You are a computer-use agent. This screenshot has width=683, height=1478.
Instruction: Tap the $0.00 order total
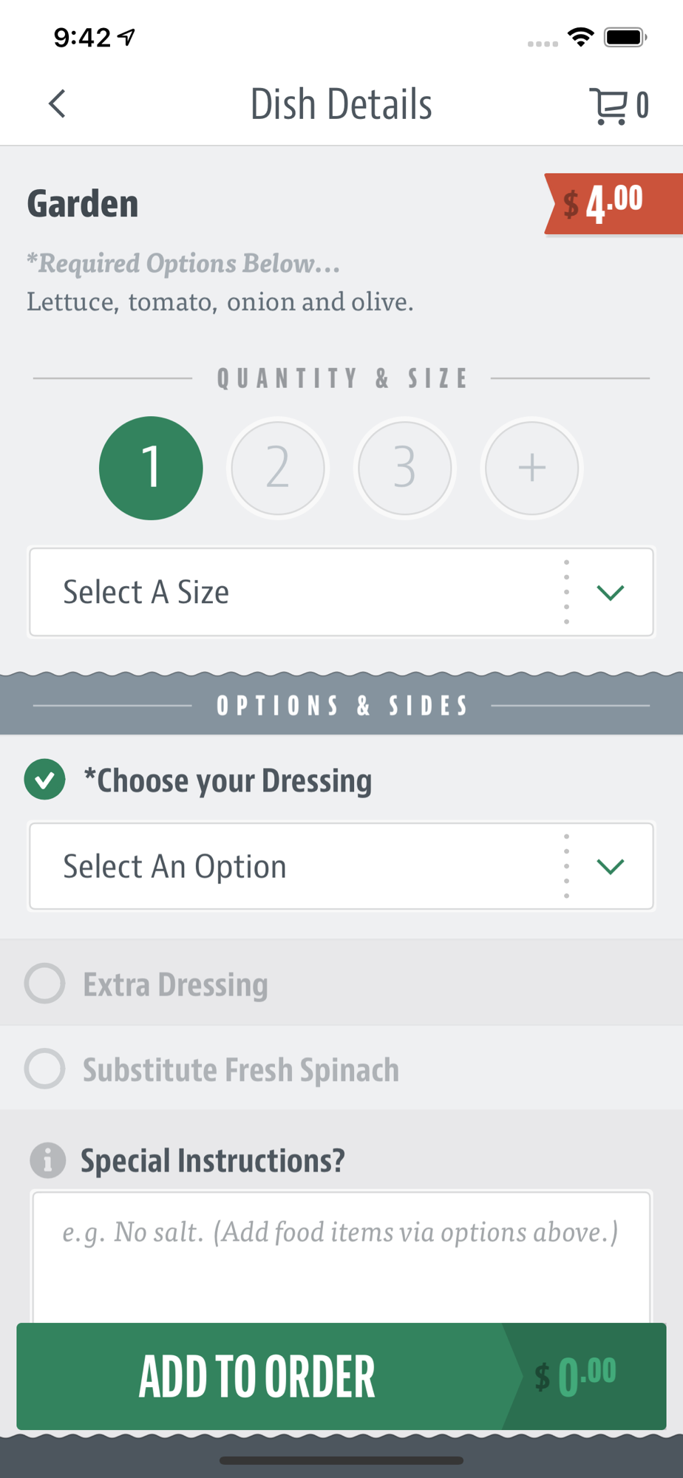click(577, 1376)
